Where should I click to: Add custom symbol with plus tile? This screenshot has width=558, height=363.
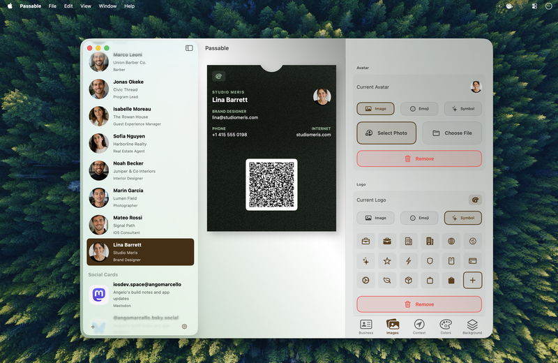coord(473,281)
